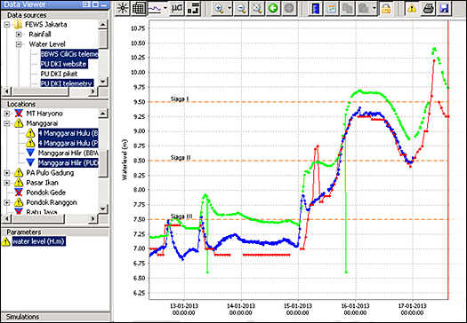
Task: Click Locations list scrollbar down arrow
Action: 103,209
